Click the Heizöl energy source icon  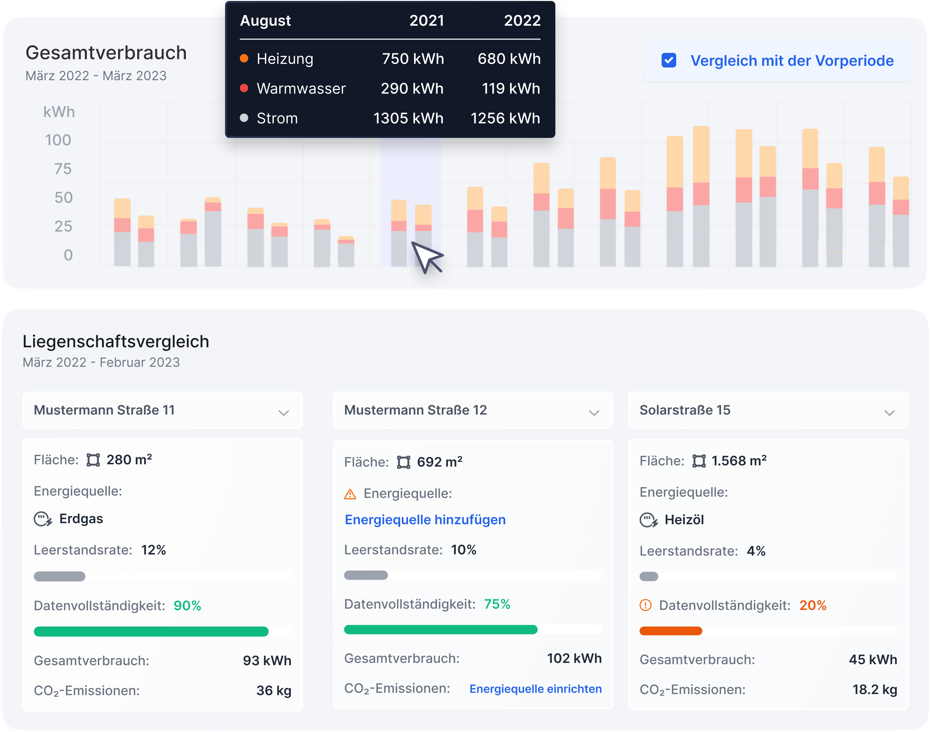(x=648, y=520)
